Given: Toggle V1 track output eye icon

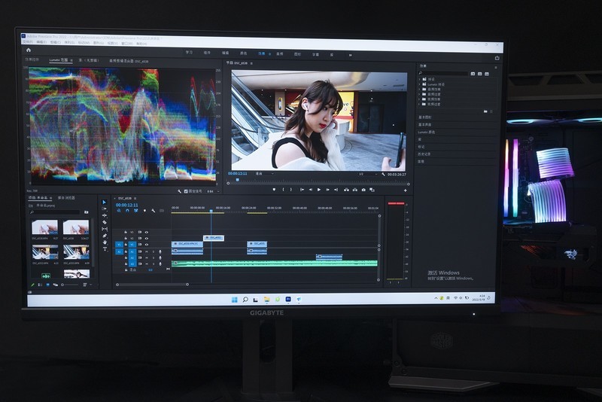Looking at the screenshot, I should 146,245.
